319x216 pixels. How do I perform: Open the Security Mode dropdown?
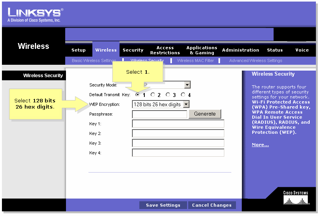click(187, 85)
